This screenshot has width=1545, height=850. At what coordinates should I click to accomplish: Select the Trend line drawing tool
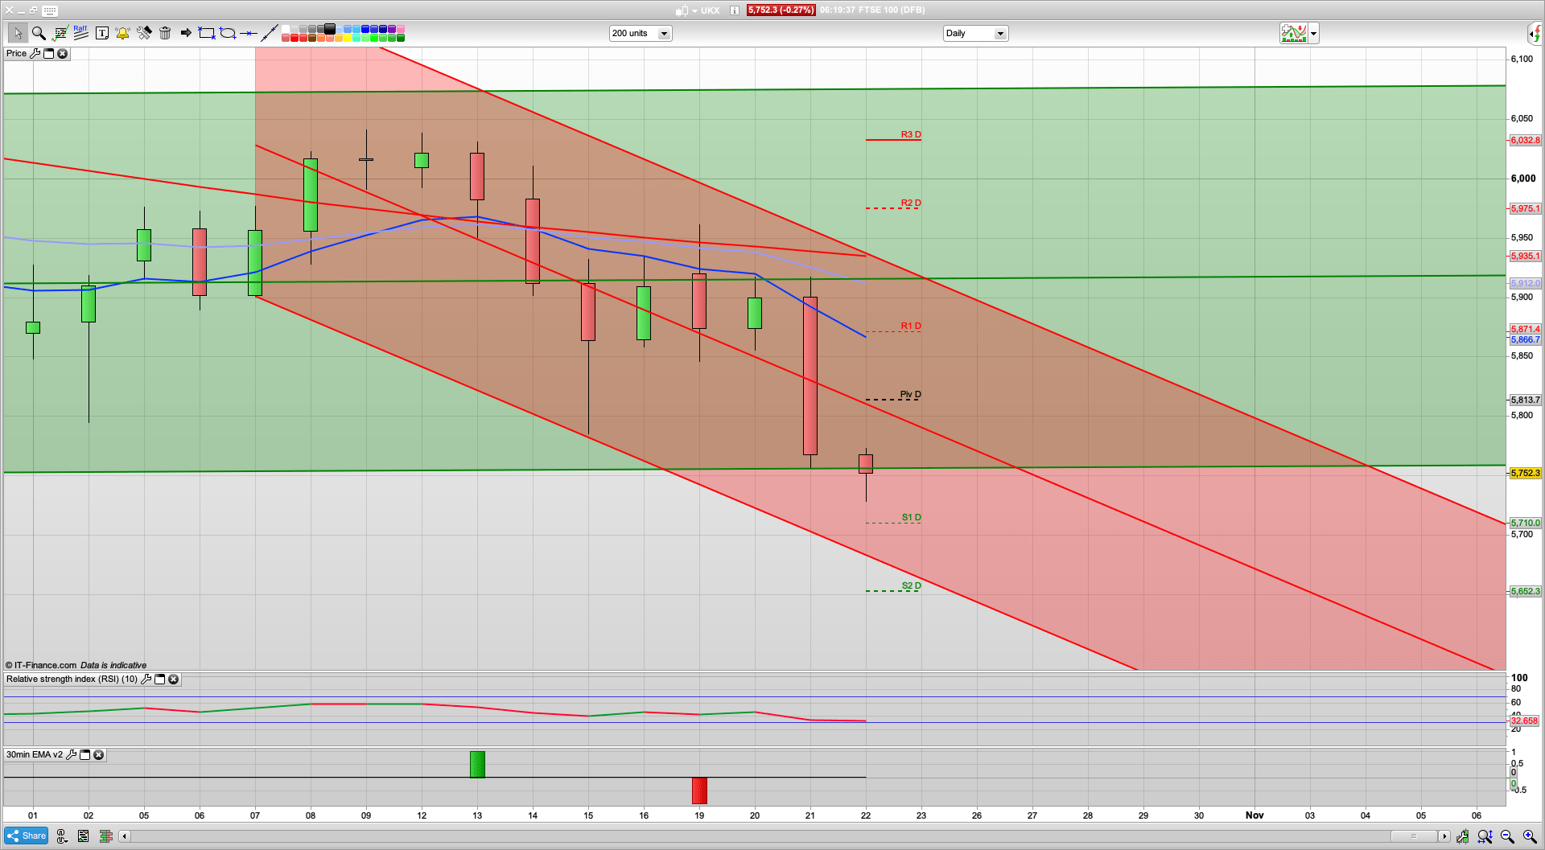(x=270, y=33)
